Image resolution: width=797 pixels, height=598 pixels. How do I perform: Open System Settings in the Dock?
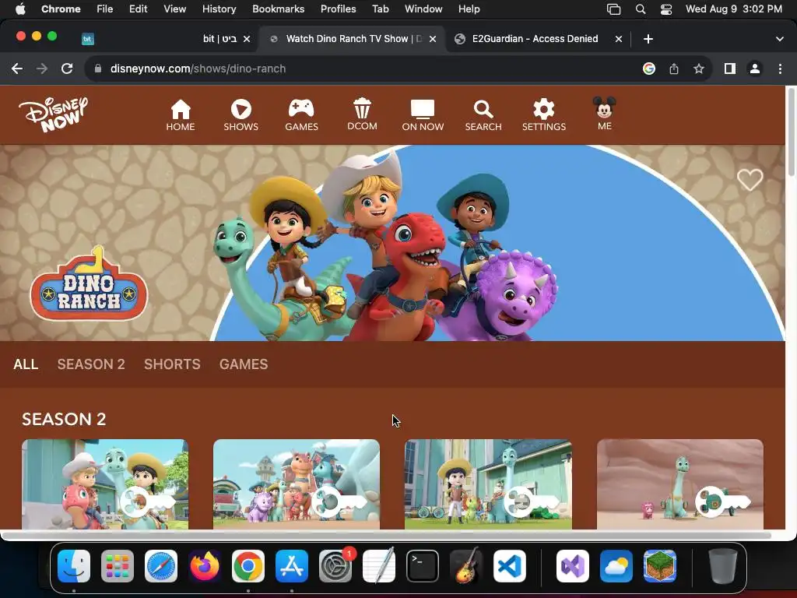[x=335, y=566]
